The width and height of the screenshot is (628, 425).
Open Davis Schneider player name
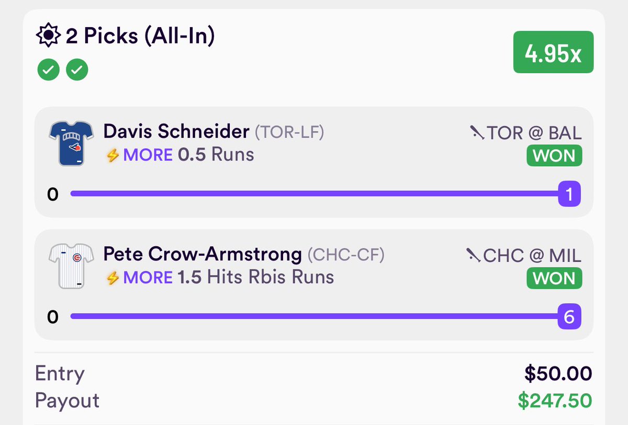tap(176, 132)
